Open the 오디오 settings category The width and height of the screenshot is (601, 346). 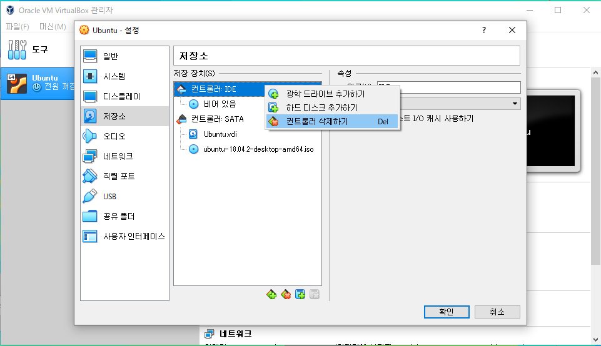tap(124, 136)
